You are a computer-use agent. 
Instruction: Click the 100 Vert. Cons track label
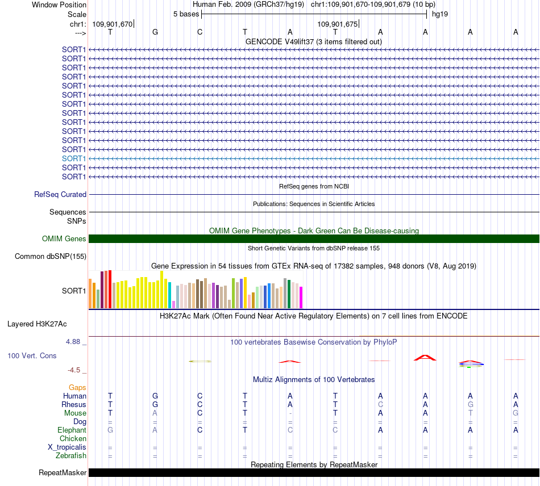tap(32, 355)
